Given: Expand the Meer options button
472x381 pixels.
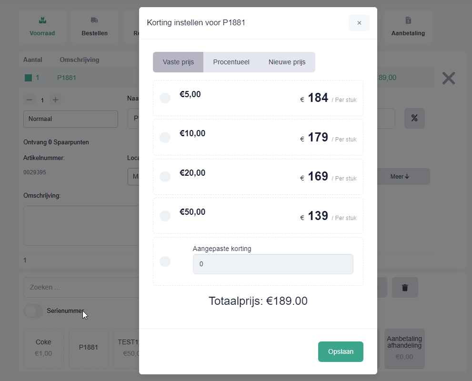Looking at the screenshot, I should (x=400, y=177).
